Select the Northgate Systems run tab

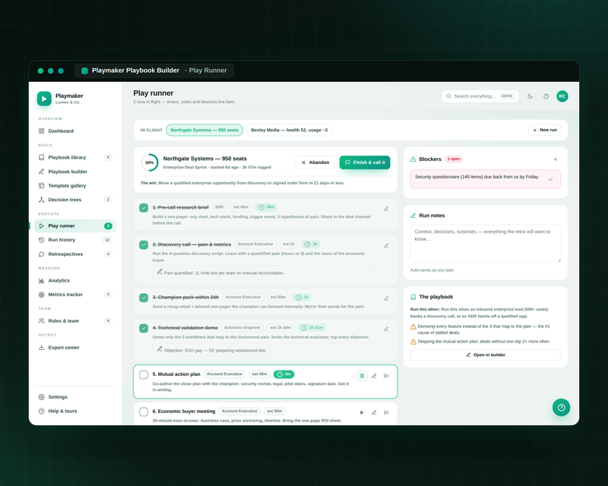coord(204,130)
